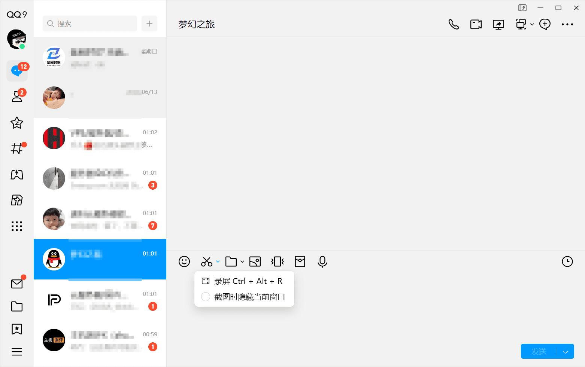Select the highlighted penguin avatar conversation

click(100, 259)
